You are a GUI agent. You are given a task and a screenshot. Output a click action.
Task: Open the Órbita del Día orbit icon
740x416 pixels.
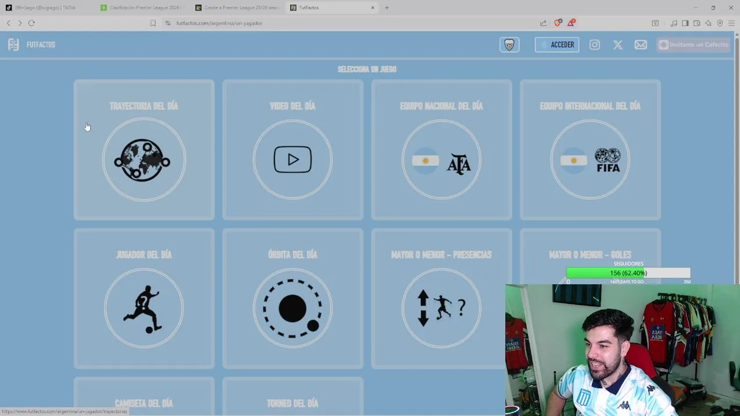pos(293,309)
